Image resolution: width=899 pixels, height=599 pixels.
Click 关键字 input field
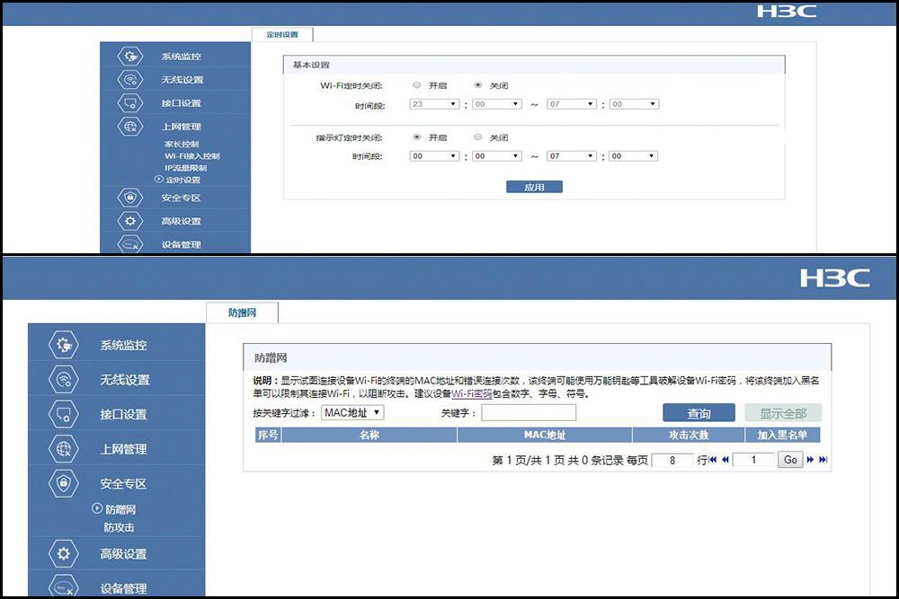pos(529,412)
